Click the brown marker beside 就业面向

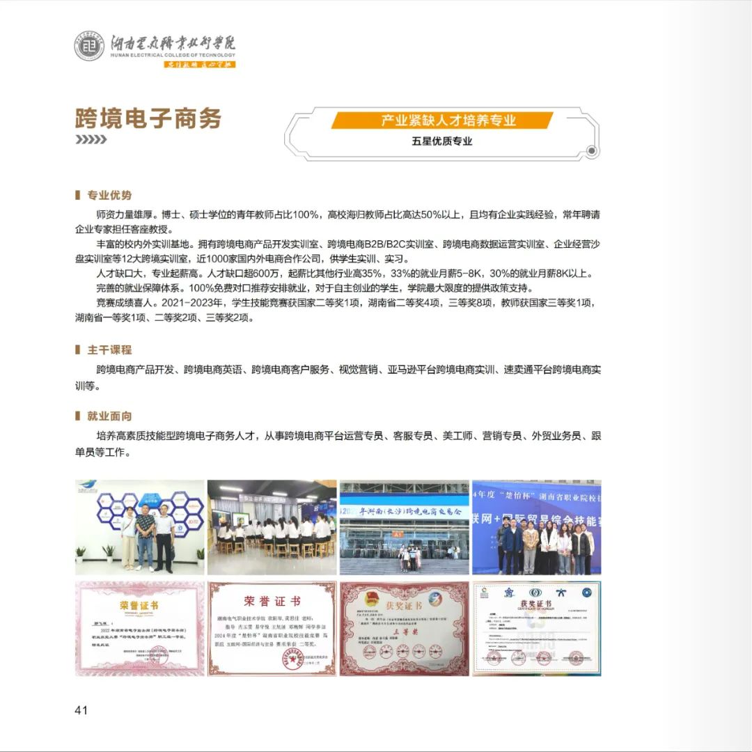[77, 416]
